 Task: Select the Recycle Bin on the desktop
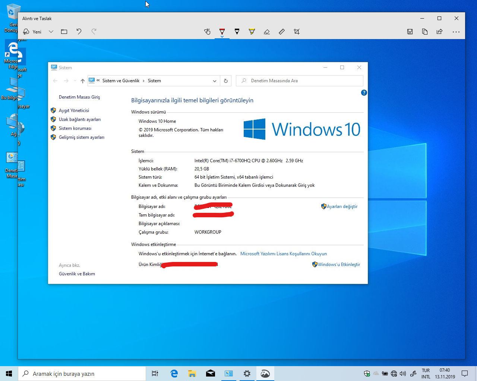coord(11,18)
